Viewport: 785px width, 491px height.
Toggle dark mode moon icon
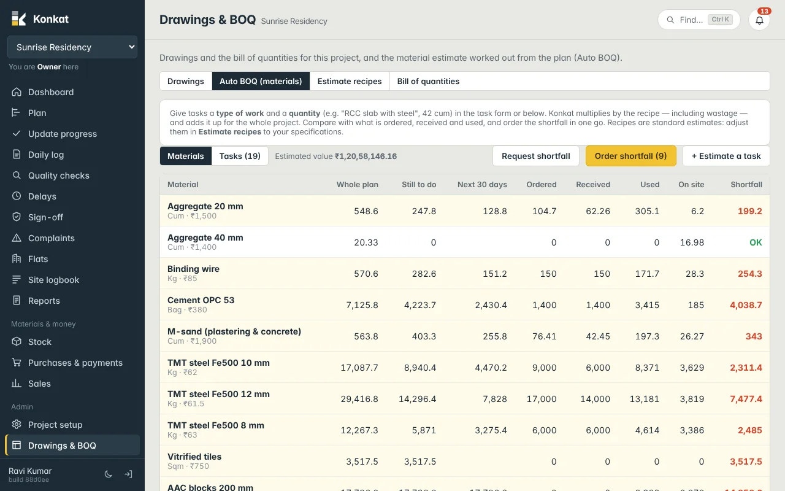(109, 474)
